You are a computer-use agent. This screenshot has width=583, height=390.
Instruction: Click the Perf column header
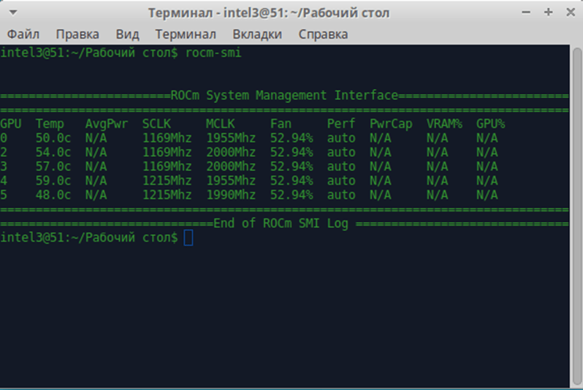click(341, 124)
